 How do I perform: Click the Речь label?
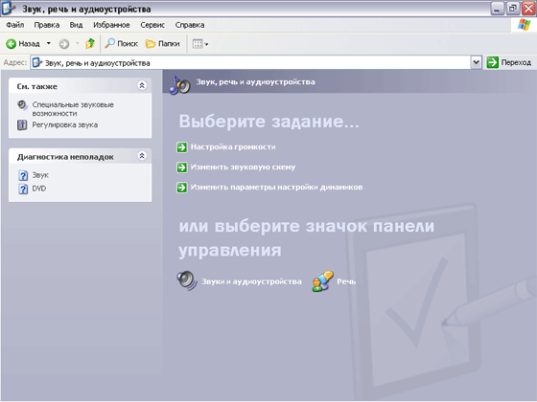[x=346, y=281]
